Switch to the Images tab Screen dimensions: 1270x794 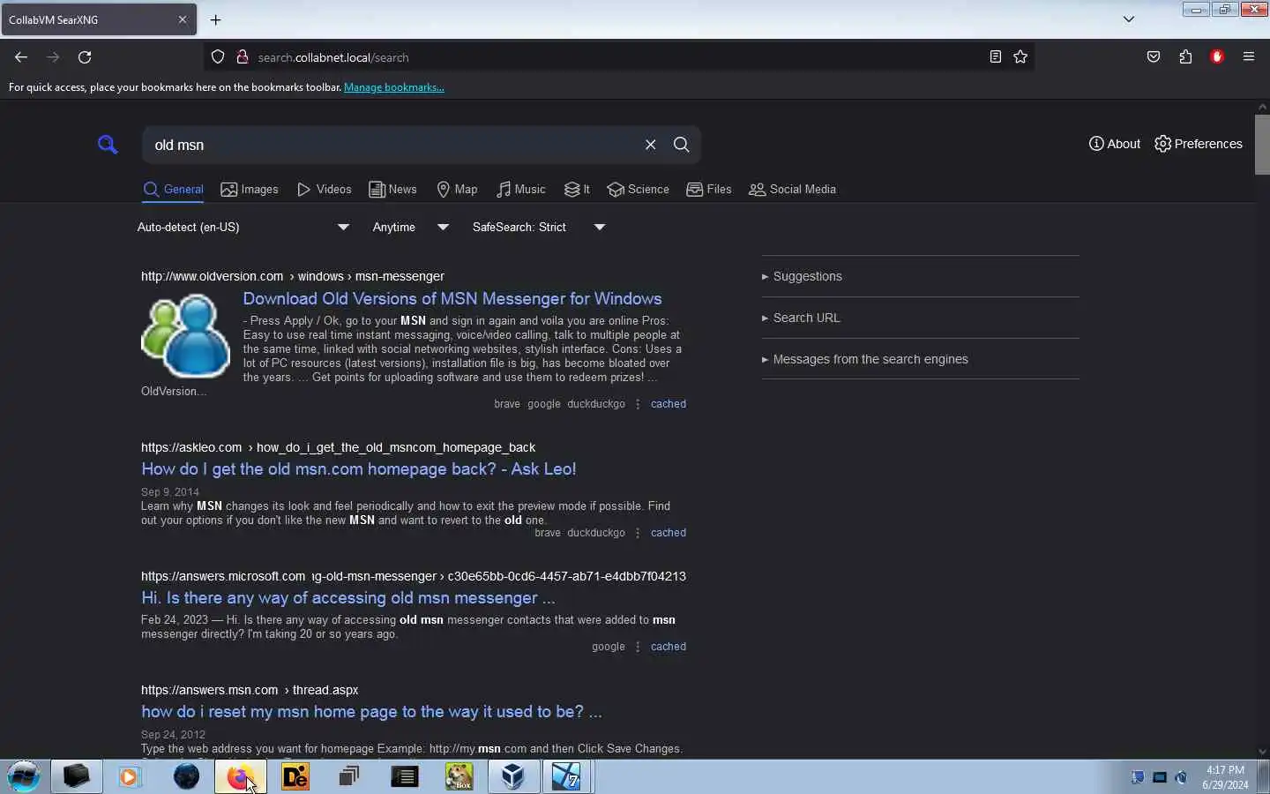click(250, 190)
